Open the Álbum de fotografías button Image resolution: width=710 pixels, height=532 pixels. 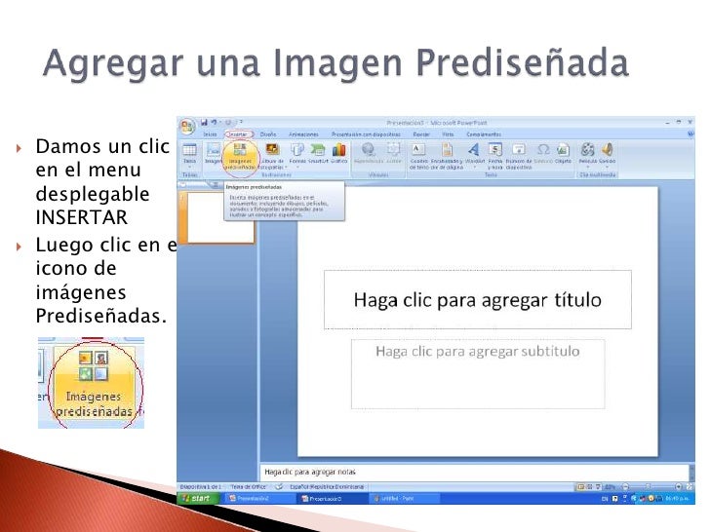click(272, 156)
